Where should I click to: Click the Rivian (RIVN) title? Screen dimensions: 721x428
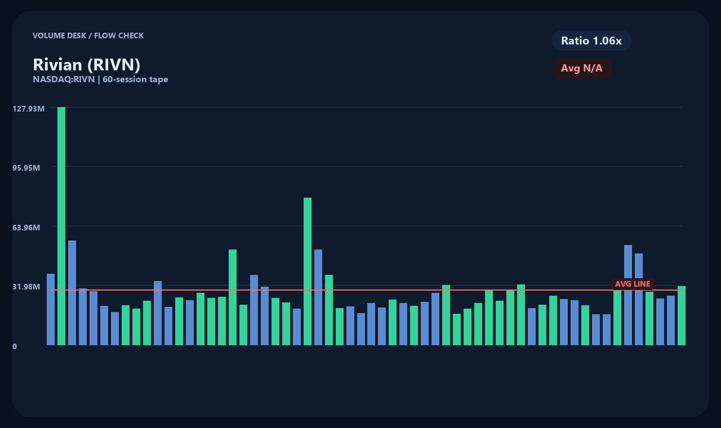tap(87, 65)
